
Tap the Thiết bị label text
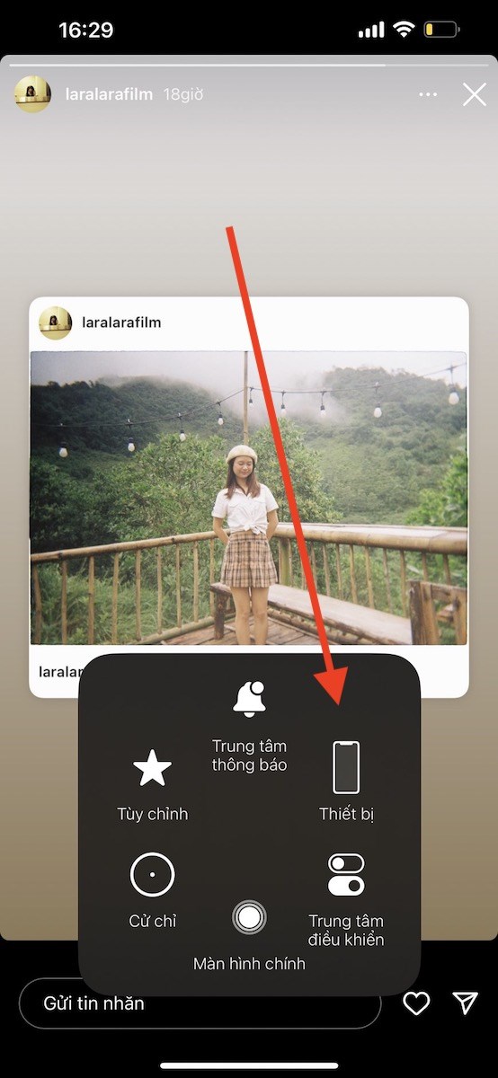pos(346,815)
